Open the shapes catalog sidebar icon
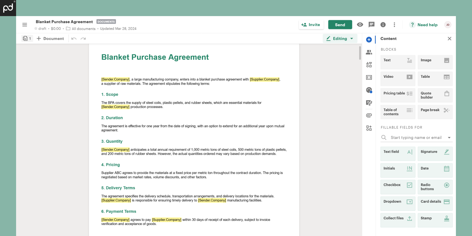472x236 pixels. tap(369, 65)
